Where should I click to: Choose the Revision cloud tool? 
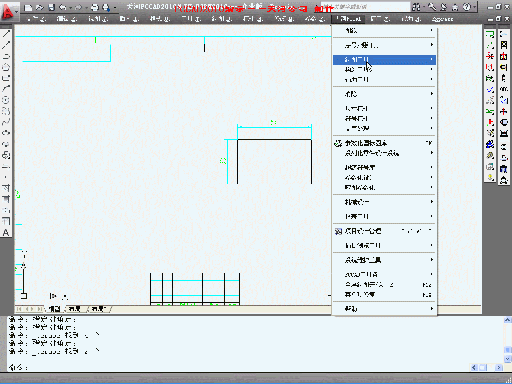[6, 111]
